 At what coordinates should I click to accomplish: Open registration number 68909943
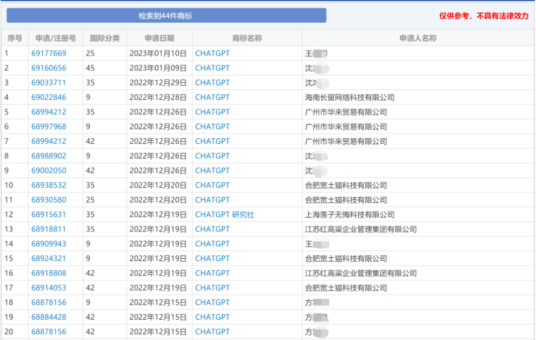49,244
